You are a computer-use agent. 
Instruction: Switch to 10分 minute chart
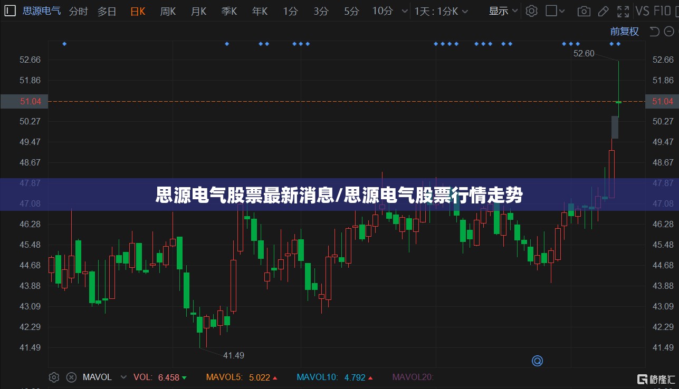coord(382,11)
